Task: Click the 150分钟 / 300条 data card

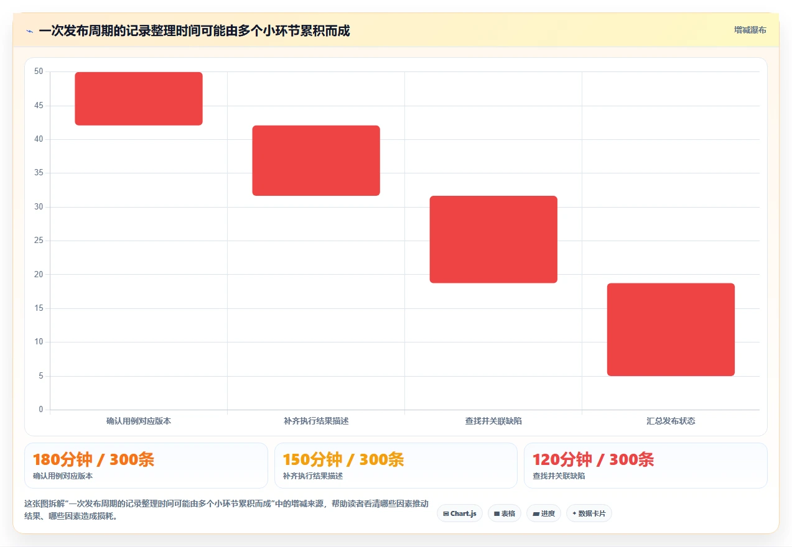Action: (396, 466)
